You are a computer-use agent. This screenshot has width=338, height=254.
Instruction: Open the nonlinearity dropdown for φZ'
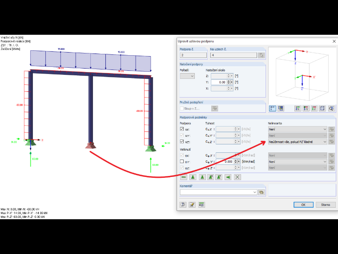[x=298, y=168]
